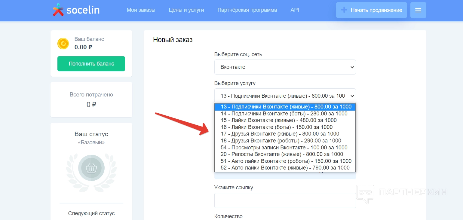The image size is (463, 220).
Task: Choose 15 Лайки Вконтакте (живые)
Action: 285,120
